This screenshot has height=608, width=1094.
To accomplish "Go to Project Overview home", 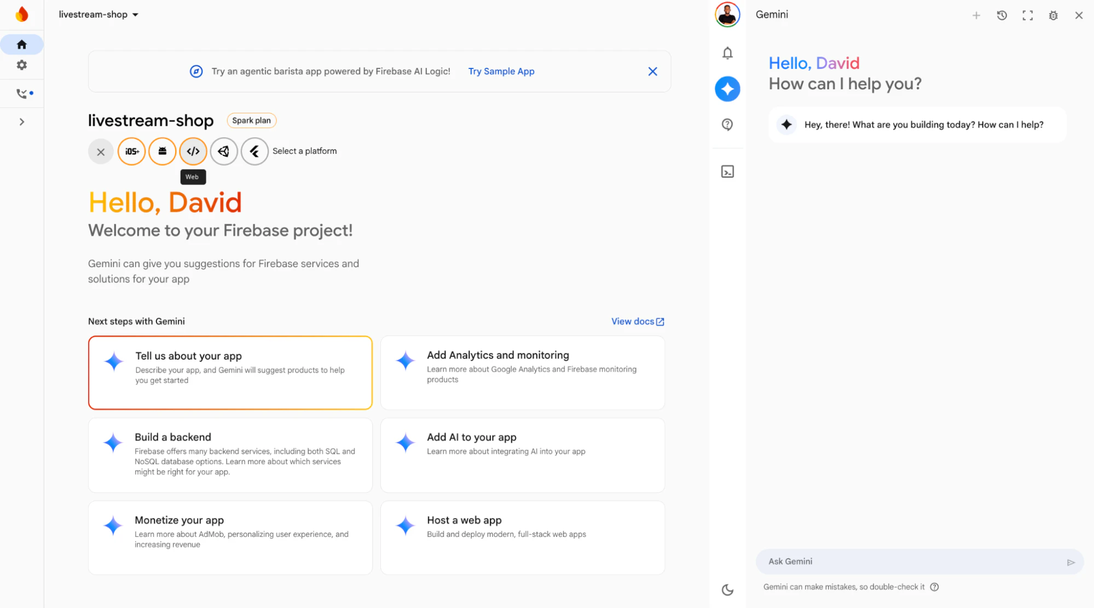I will tap(22, 44).
